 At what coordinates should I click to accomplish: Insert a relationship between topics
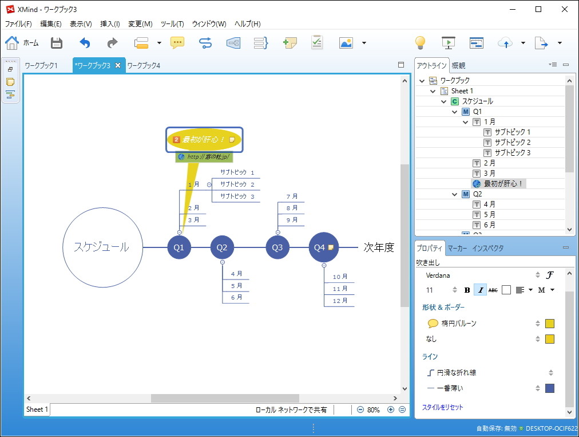click(x=205, y=42)
